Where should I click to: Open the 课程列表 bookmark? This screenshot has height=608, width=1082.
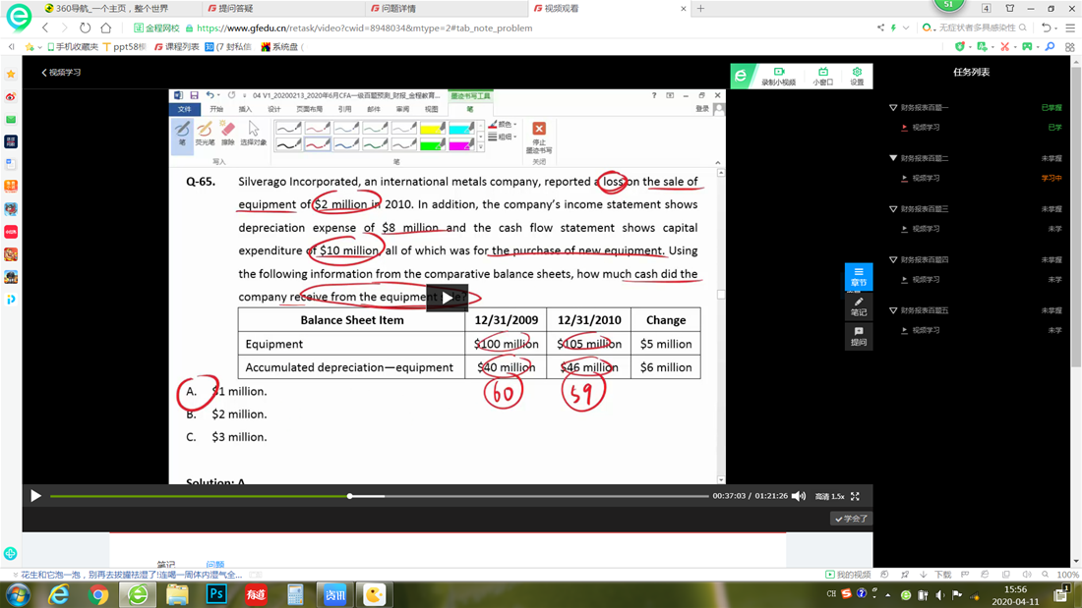pos(177,47)
